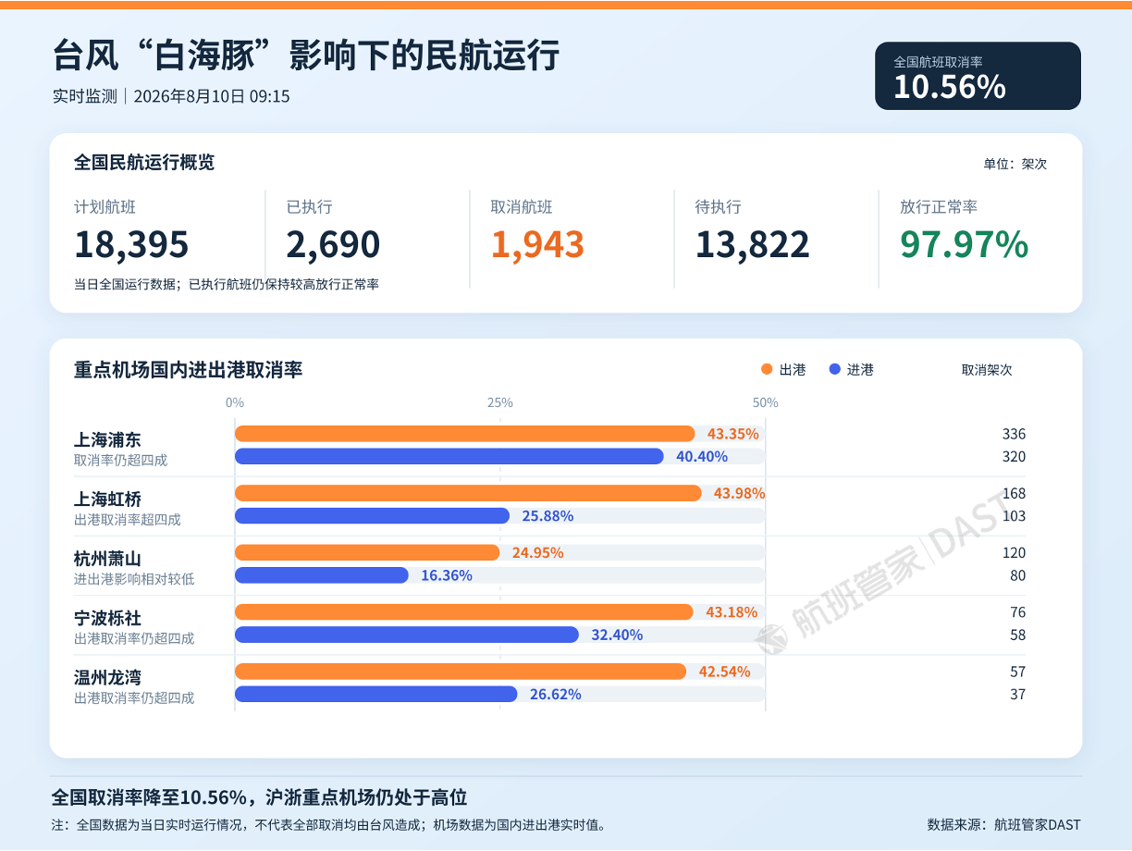Click the 0% axis label

[235, 402]
